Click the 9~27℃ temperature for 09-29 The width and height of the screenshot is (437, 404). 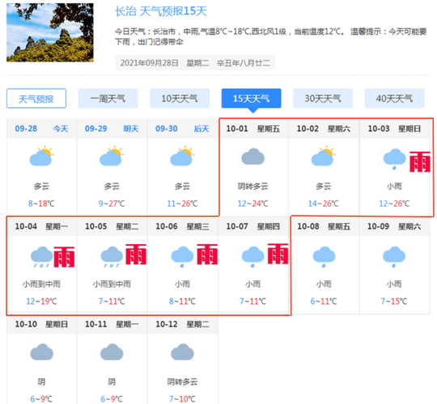click(x=112, y=204)
